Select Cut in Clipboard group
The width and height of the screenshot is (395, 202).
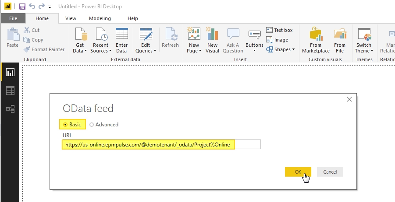coord(32,30)
